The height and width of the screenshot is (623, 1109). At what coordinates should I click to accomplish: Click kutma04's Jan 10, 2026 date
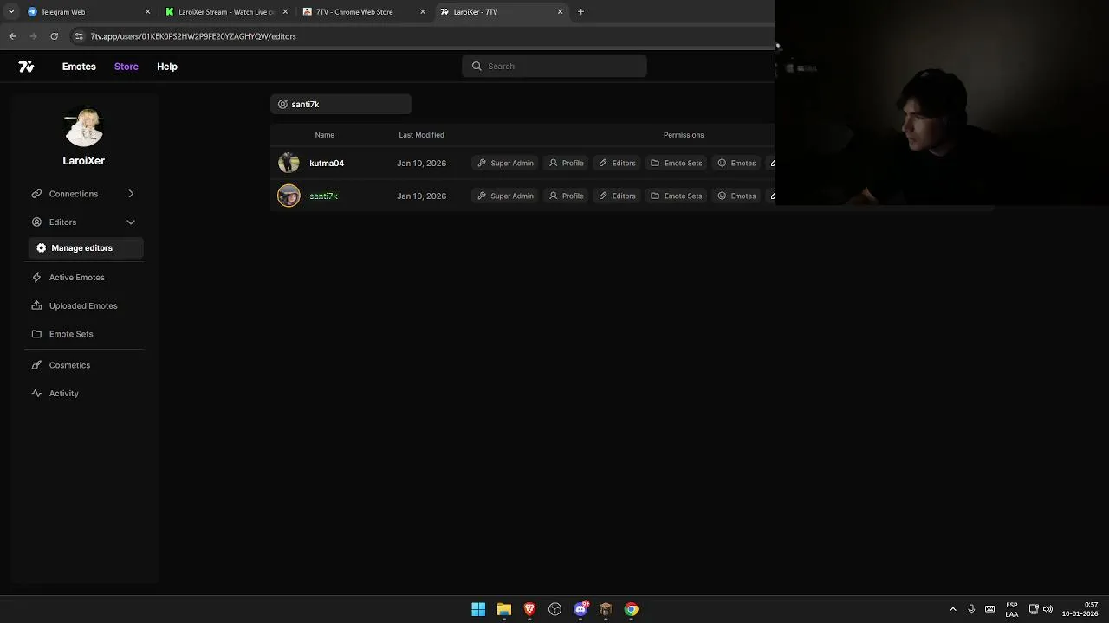421,163
